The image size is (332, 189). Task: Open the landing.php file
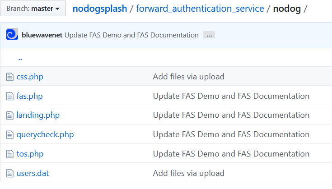[x=38, y=115]
